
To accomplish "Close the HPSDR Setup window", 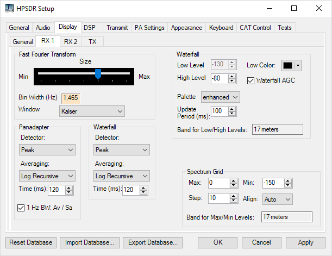I will [x=318, y=9].
